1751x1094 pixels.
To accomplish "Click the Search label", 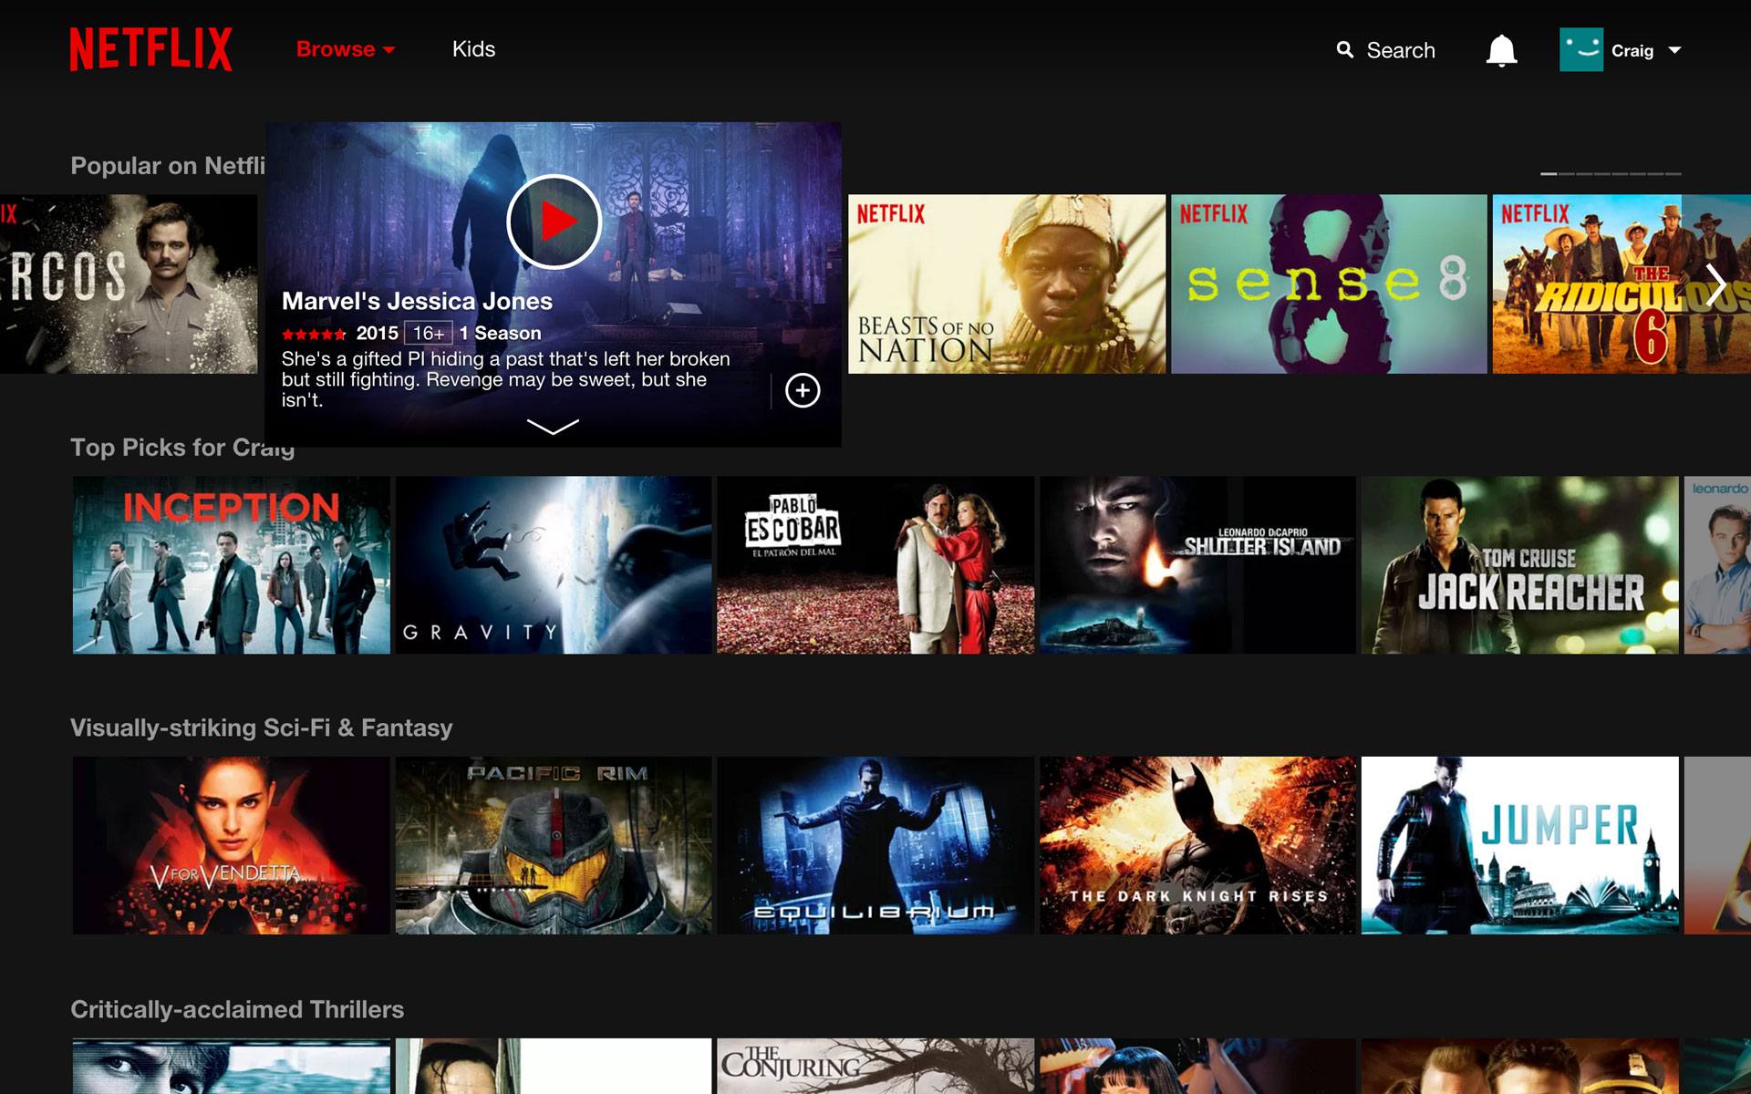I will coord(1400,50).
